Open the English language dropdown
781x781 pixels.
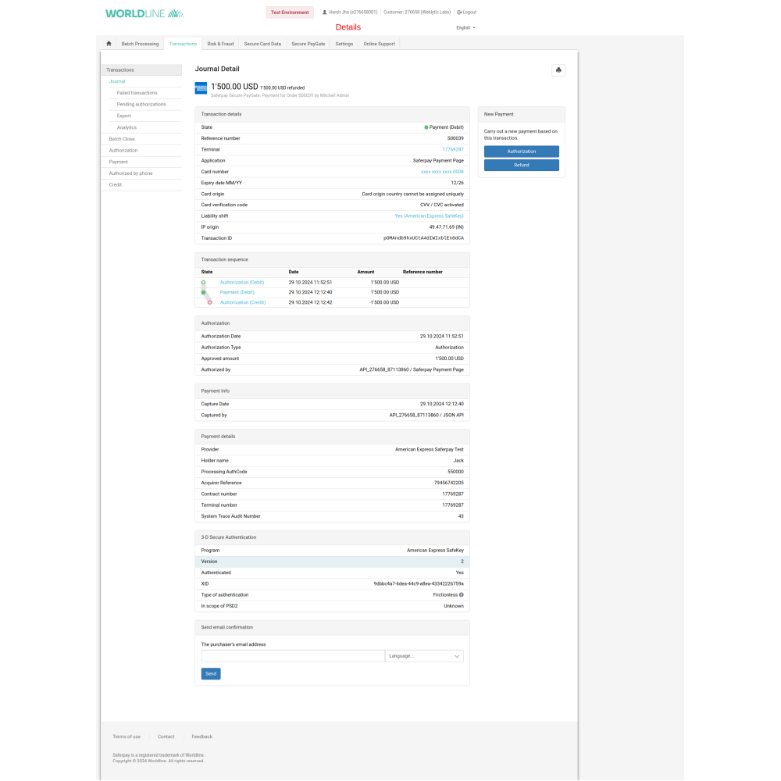point(465,28)
